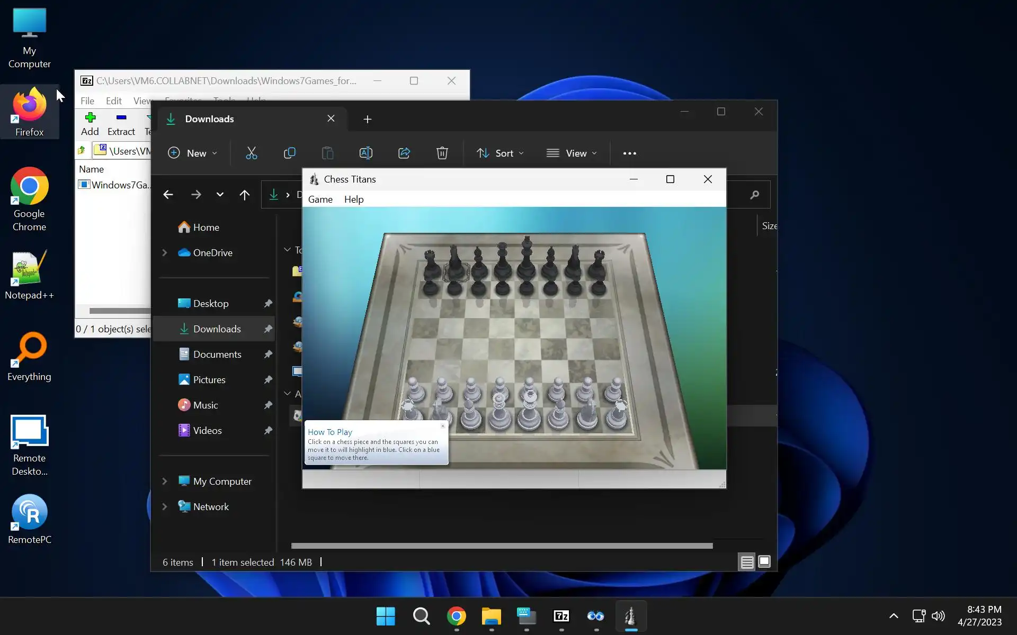Click the Delete trash icon in Explorer
This screenshot has width=1017, height=635.
point(442,153)
